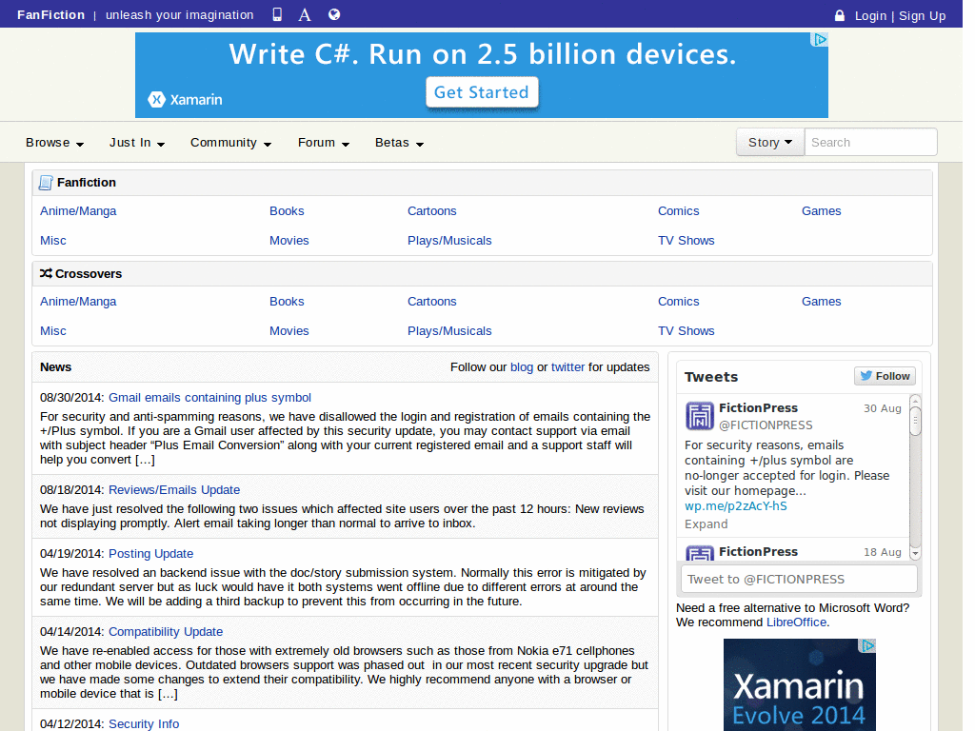This screenshot has height=731, width=975.
Task: Open Crossovers Comics category
Action: click(x=678, y=301)
